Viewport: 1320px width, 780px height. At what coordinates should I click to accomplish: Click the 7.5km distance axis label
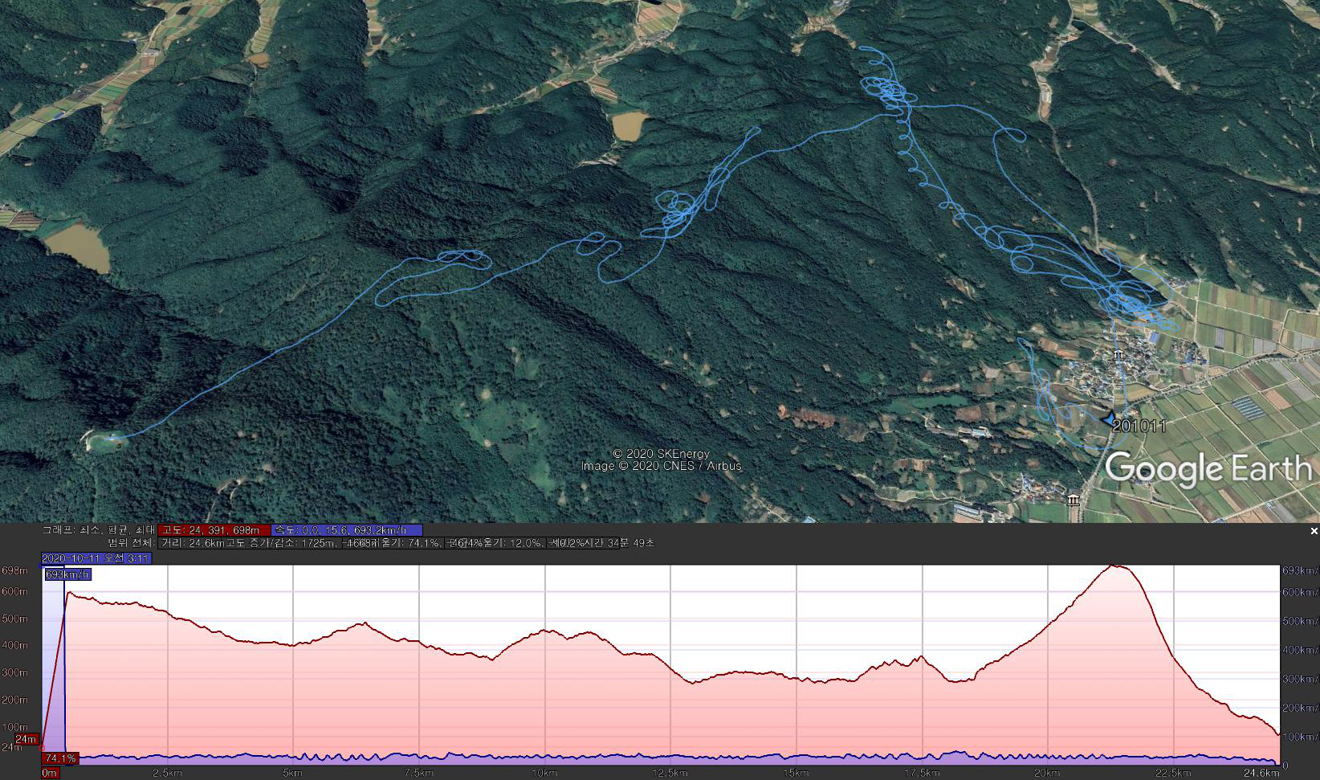pos(419,773)
